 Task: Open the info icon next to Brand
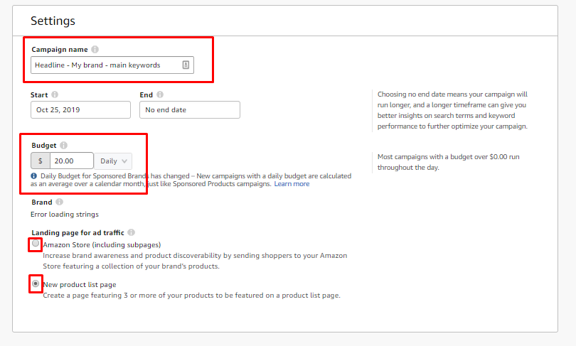[59, 202]
